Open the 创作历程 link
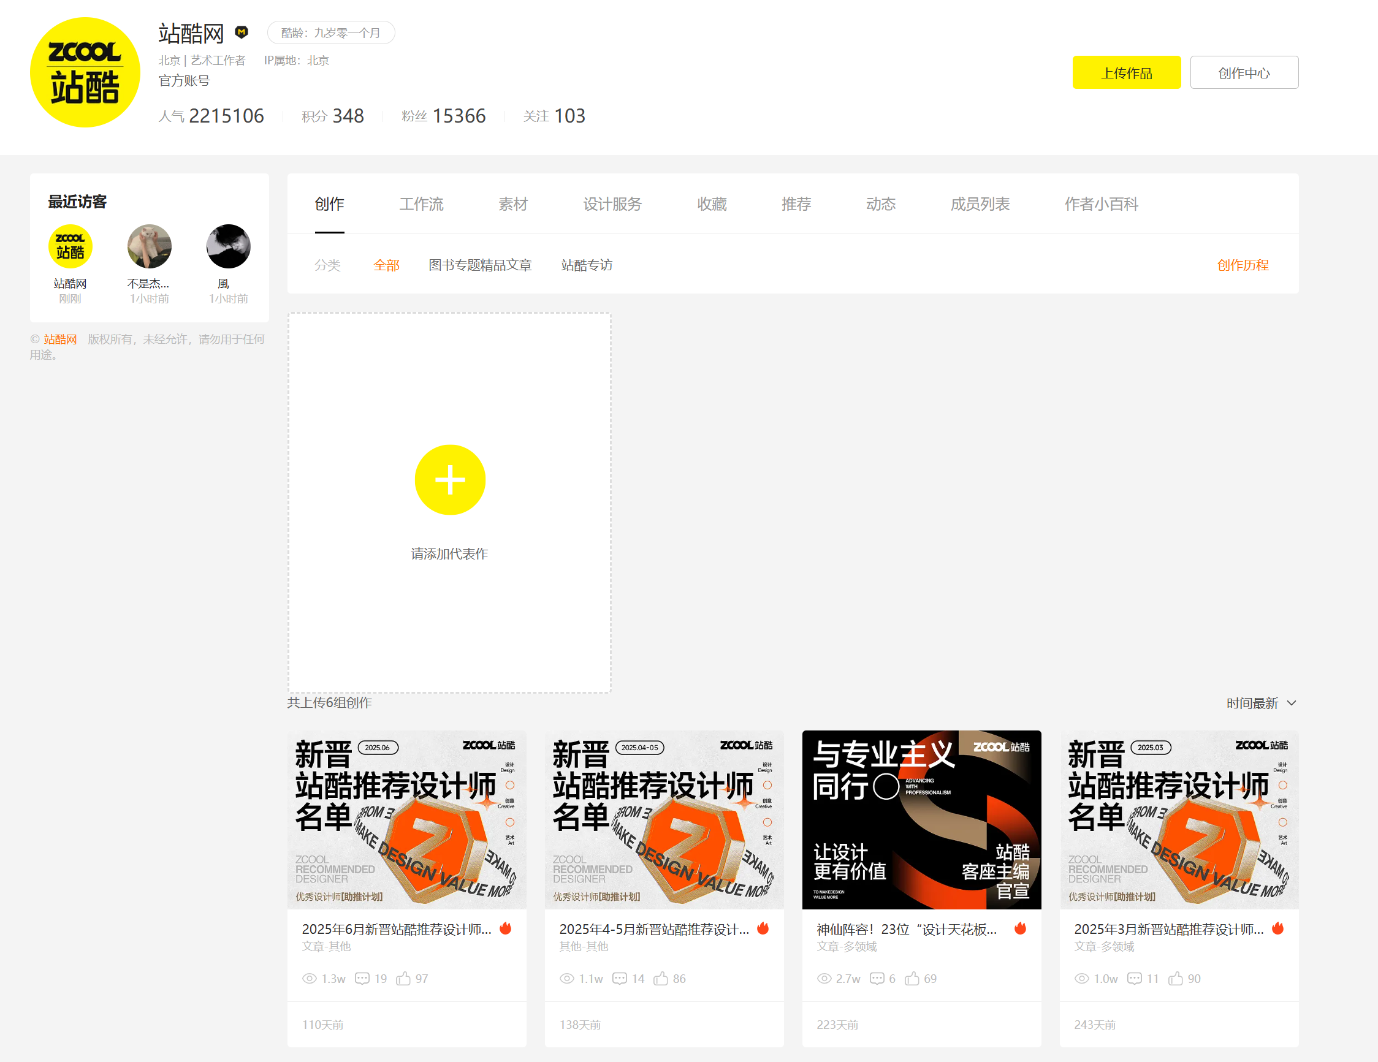This screenshot has height=1062, width=1378. click(x=1243, y=265)
